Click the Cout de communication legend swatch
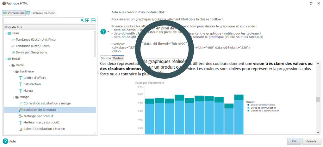 [249, 105]
